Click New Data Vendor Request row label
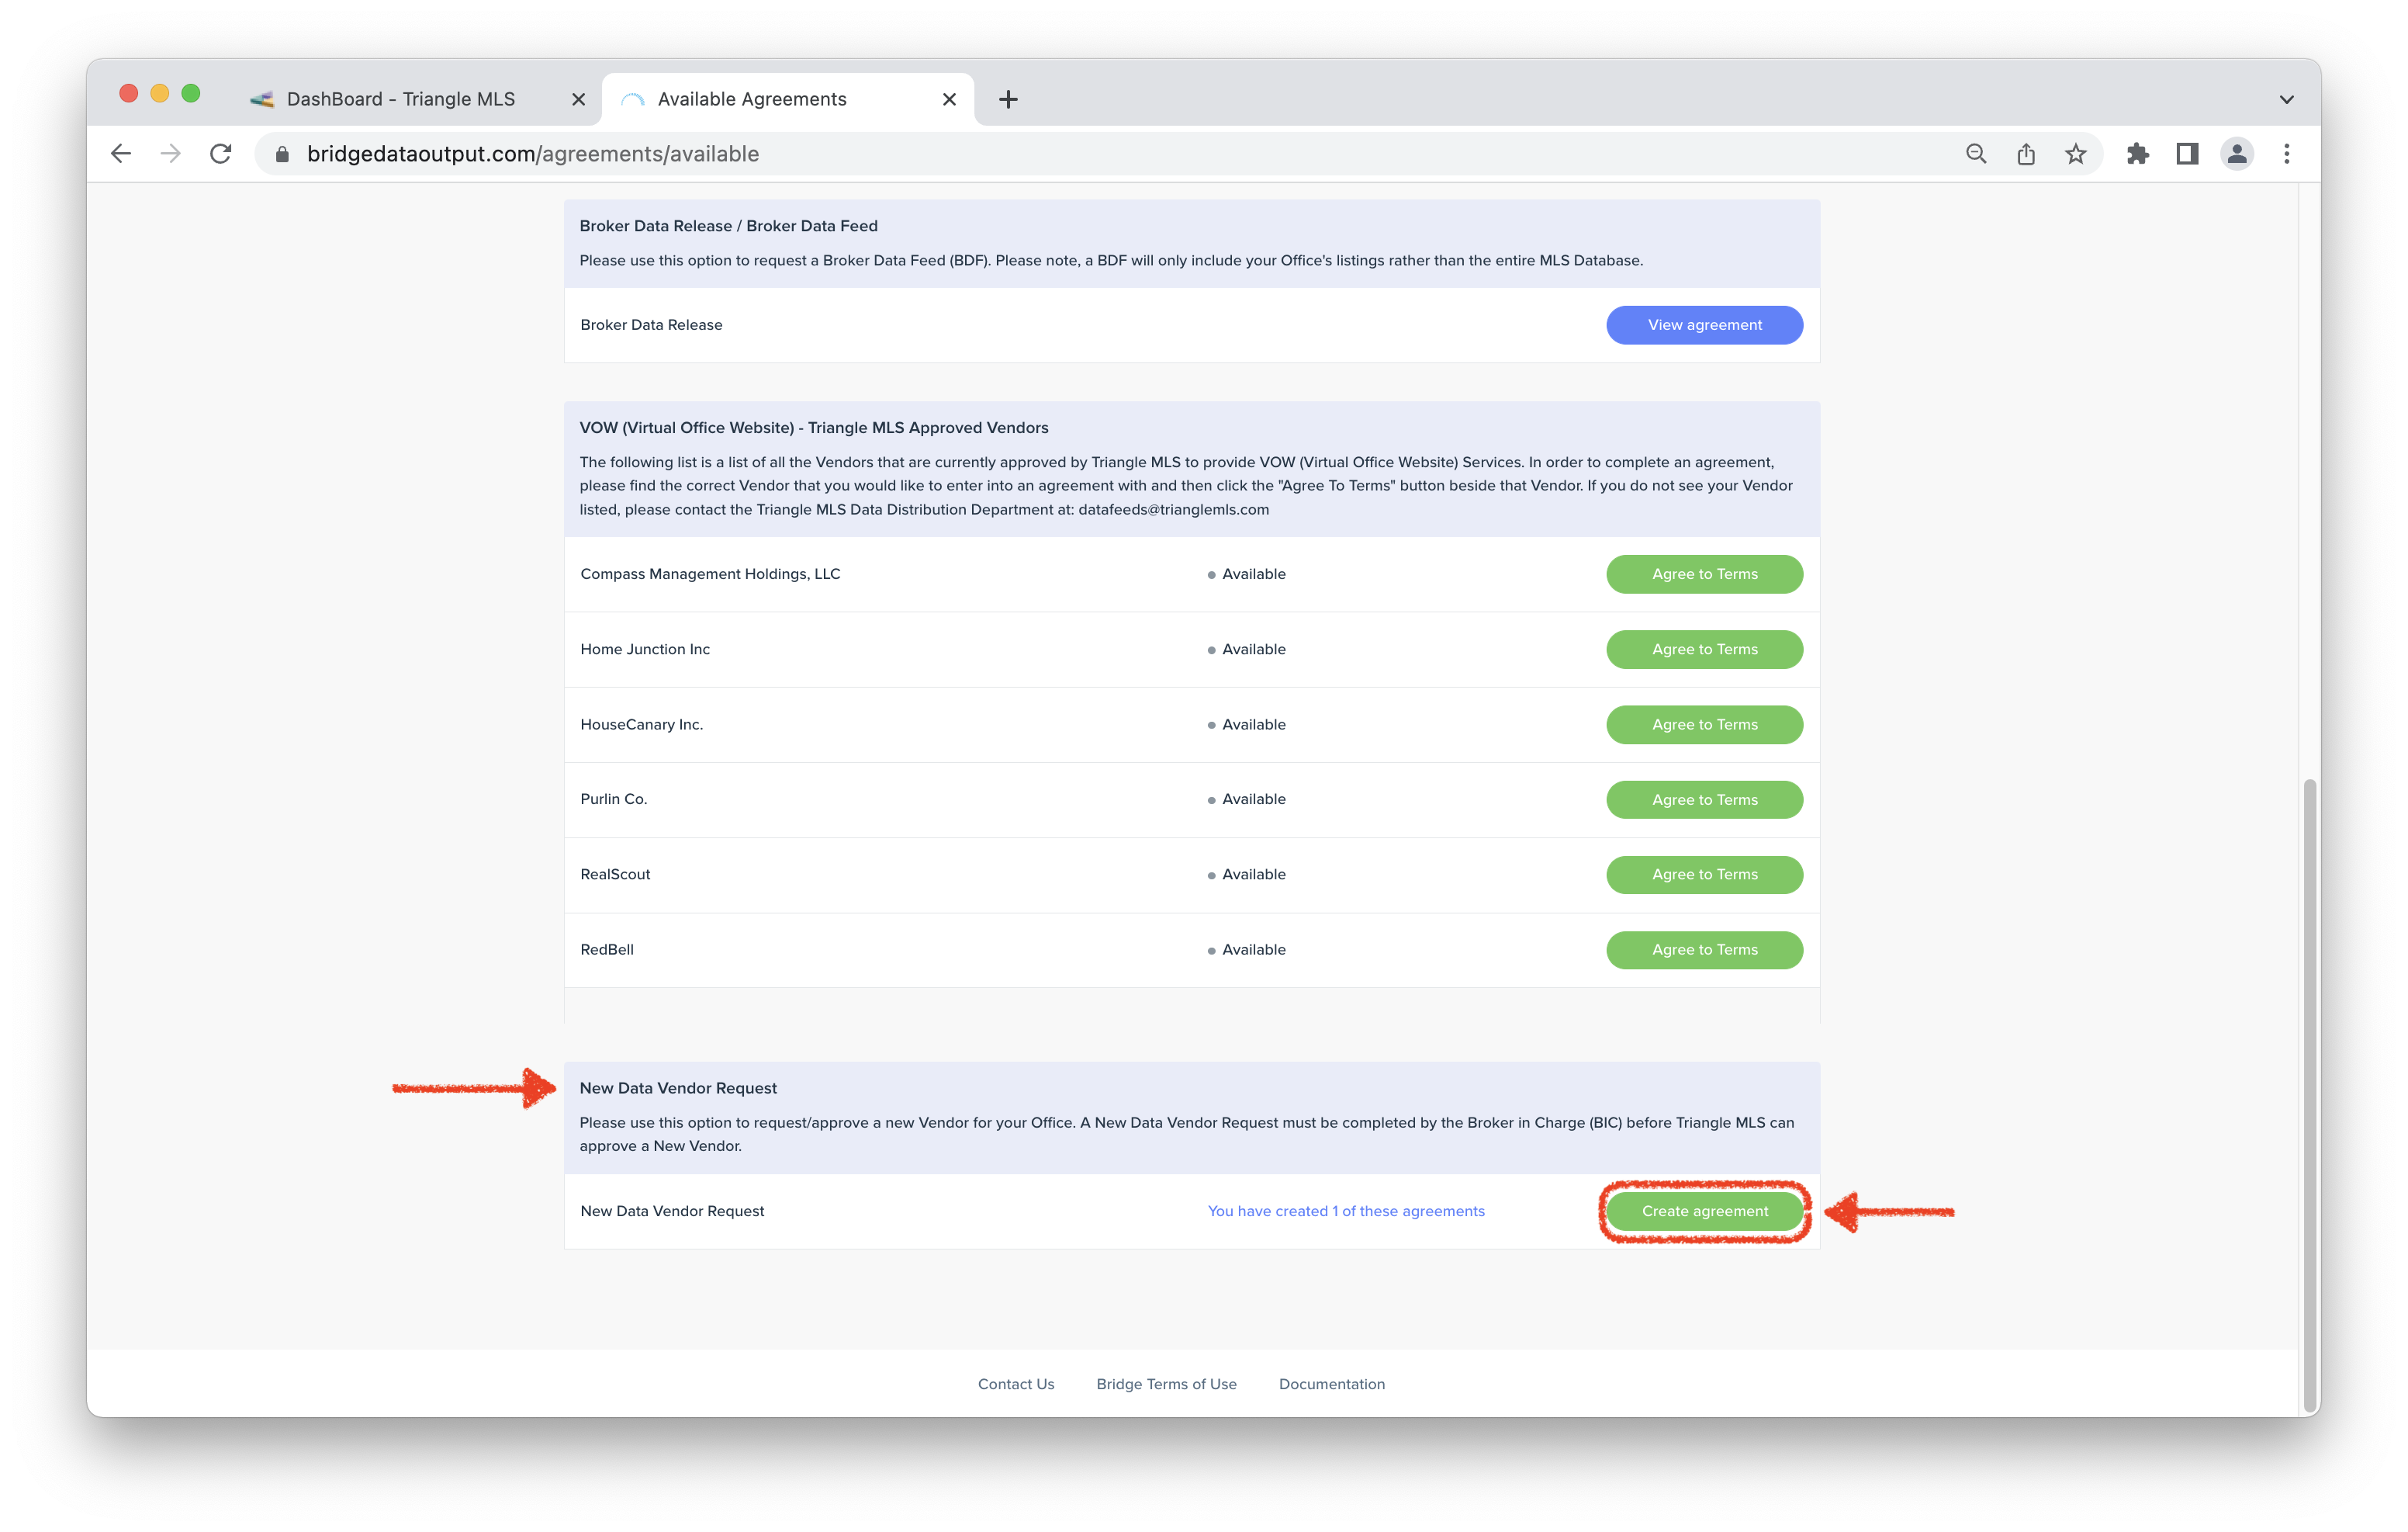The height and width of the screenshot is (1532, 2408). pyautogui.click(x=672, y=1211)
